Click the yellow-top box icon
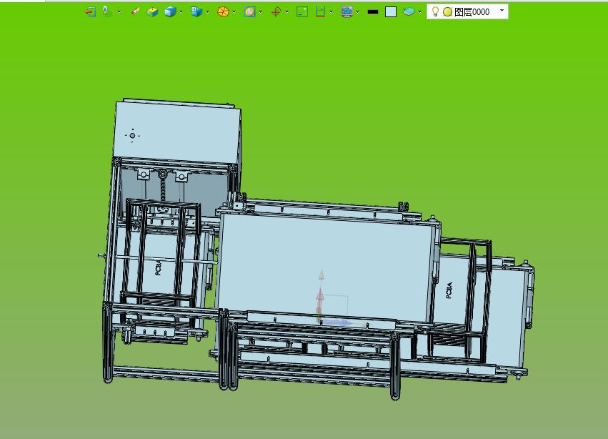The width and height of the screenshot is (608, 439). click(x=152, y=12)
